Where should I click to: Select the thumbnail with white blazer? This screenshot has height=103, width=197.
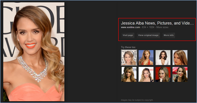tap(163, 57)
